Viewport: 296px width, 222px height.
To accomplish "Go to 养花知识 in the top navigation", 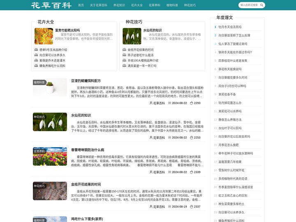I will pos(119,5).
